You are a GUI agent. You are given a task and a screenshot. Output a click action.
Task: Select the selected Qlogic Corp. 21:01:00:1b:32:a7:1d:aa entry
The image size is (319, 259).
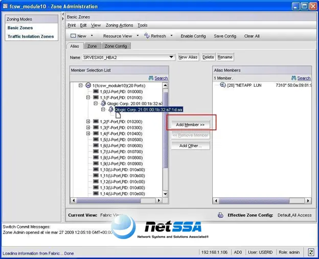coord(149,109)
